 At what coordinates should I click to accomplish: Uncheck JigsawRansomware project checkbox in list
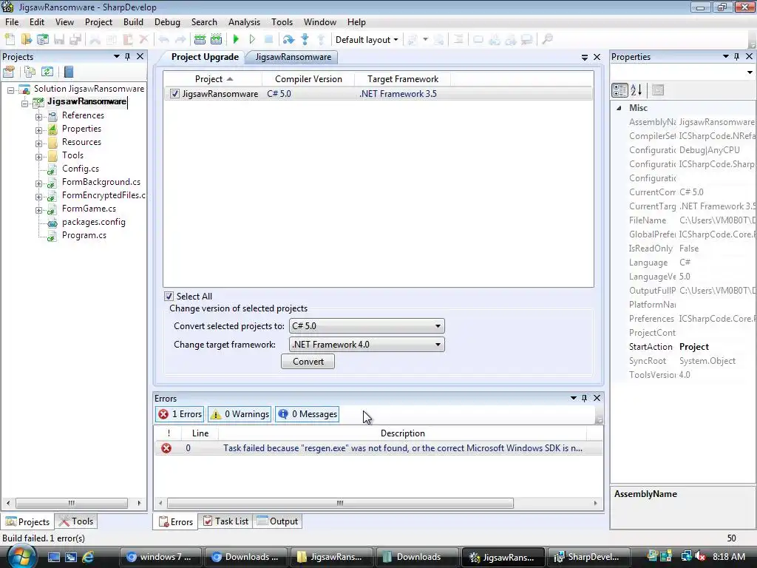coord(174,94)
